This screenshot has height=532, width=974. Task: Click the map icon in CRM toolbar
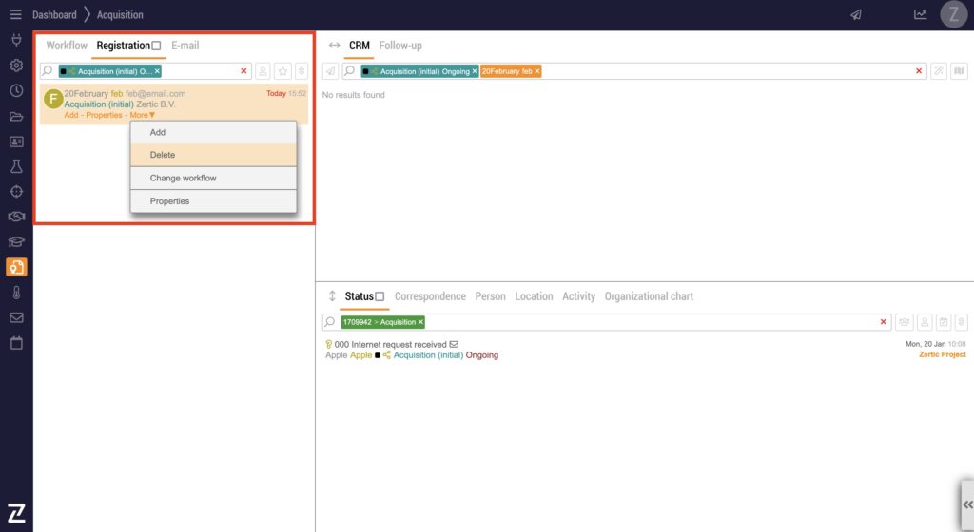click(959, 71)
